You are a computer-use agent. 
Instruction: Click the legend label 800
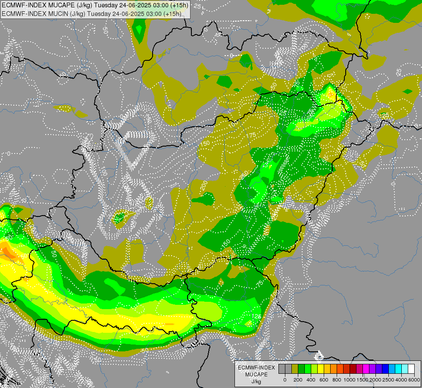pos(337,380)
